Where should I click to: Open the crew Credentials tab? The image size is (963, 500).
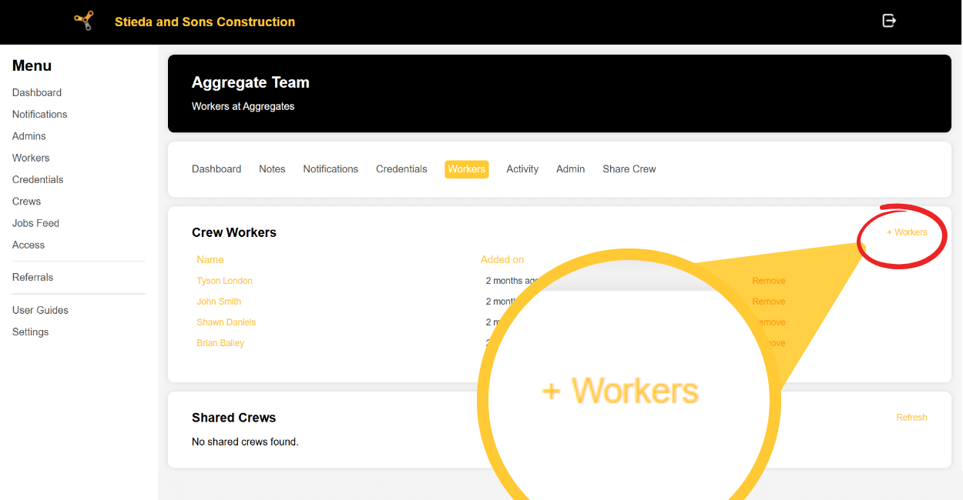pyautogui.click(x=401, y=169)
